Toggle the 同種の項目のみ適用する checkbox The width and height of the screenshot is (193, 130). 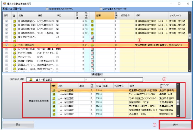pos(47,8)
